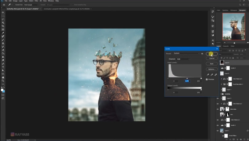
Task: Switch to the Channels panel tab
Action: [x=226, y=46]
